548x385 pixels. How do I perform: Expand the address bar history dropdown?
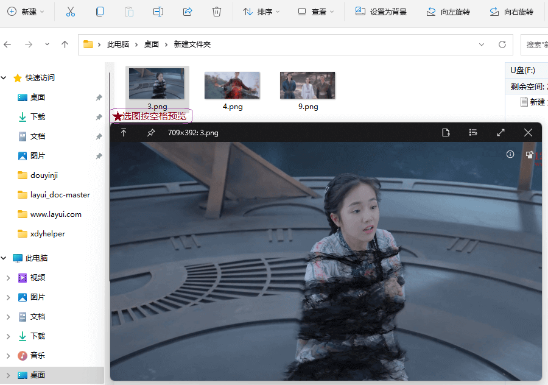coord(482,44)
